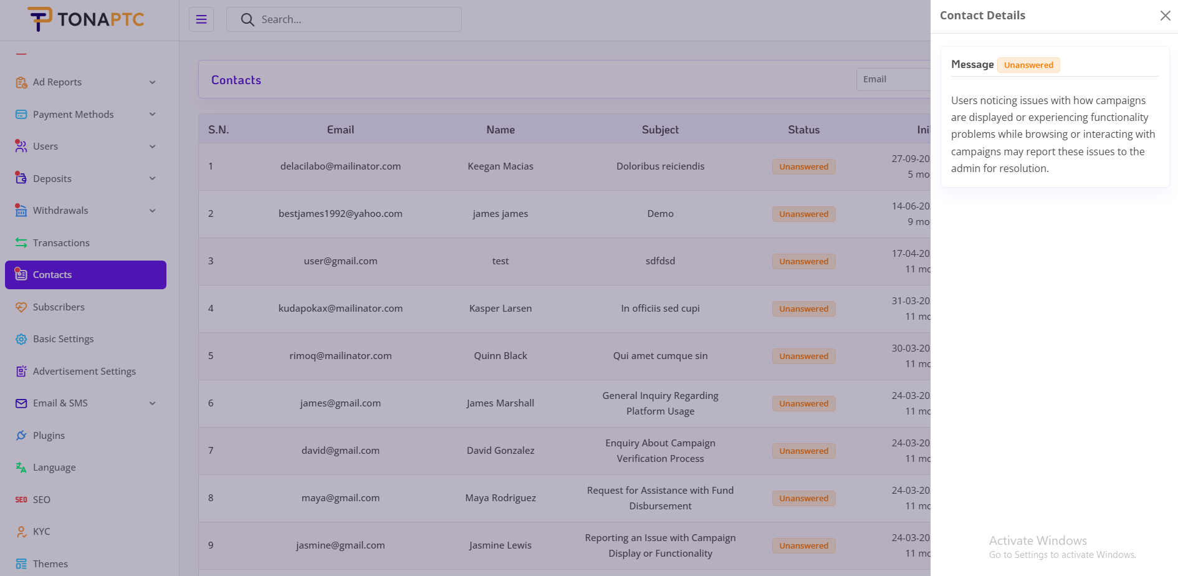The image size is (1178, 576).
Task: Click the Unanswered status for Kasper Larsen
Action: point(803,309)
